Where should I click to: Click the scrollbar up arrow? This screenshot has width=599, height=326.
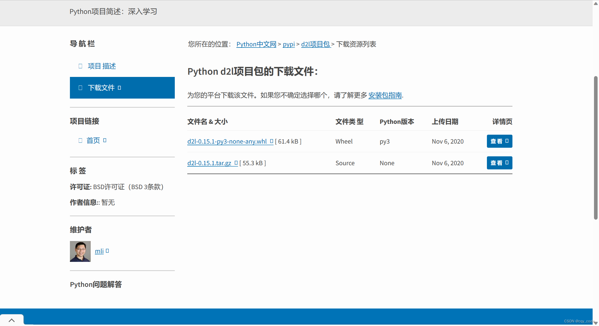click(x=596, y=4)
